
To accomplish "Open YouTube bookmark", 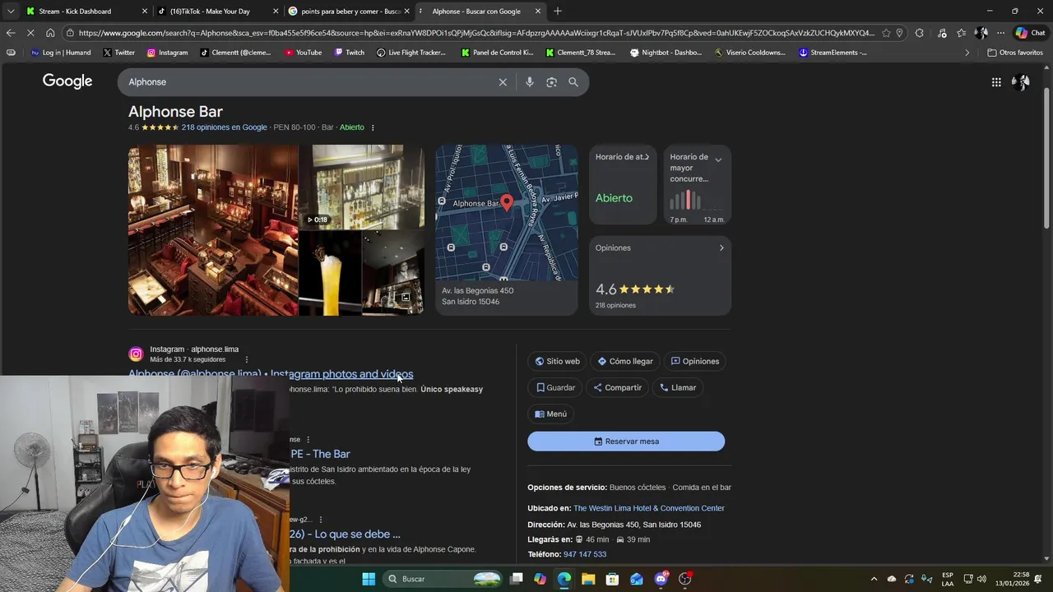I will click(304, 53).
